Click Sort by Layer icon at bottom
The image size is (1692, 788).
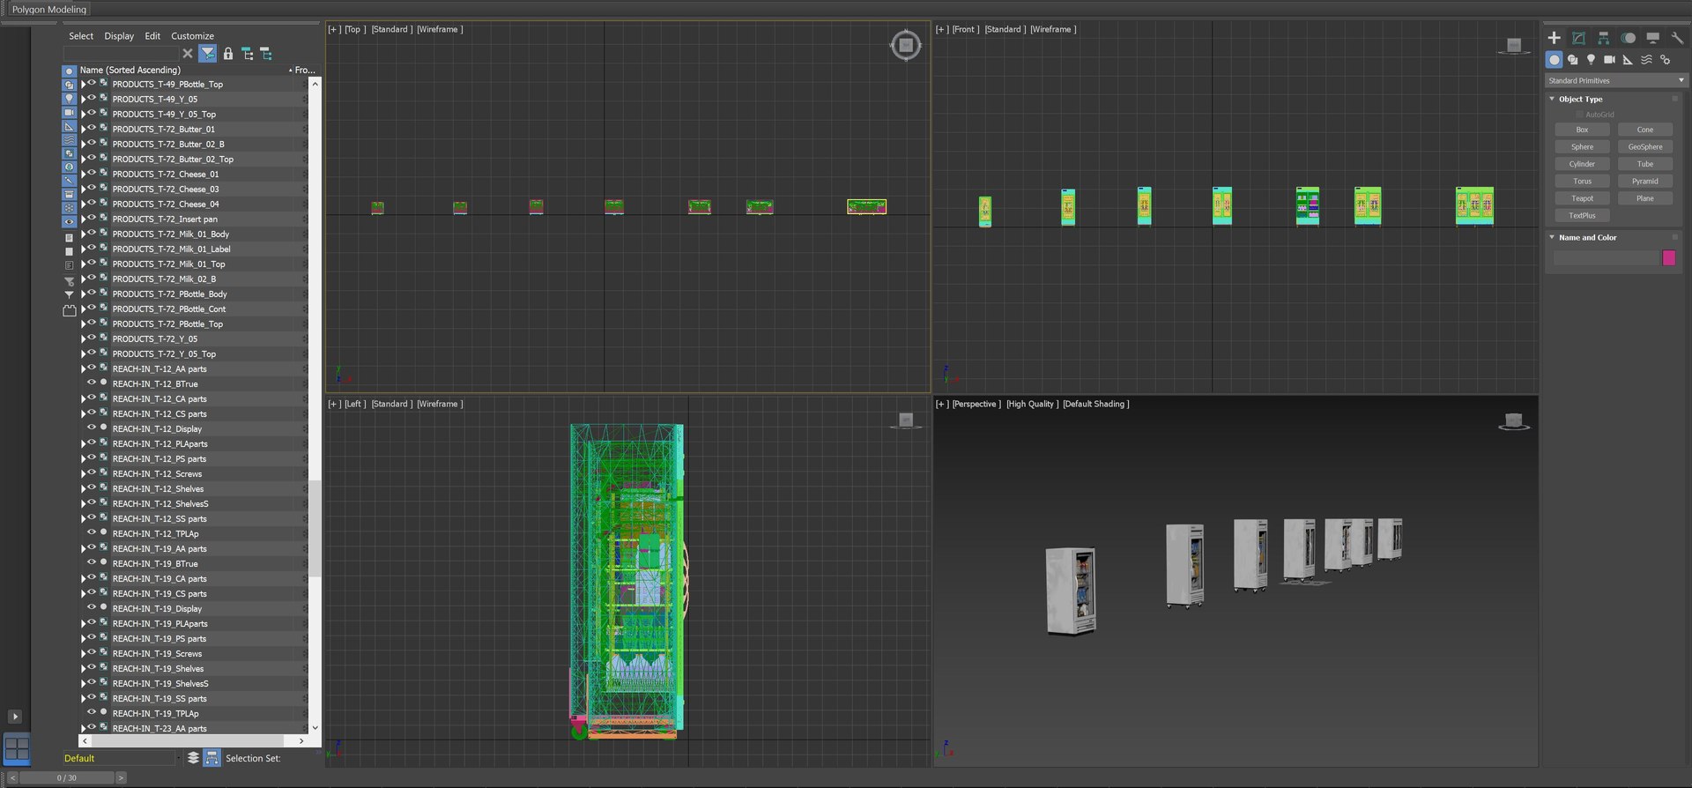click(x=193, y=758)
